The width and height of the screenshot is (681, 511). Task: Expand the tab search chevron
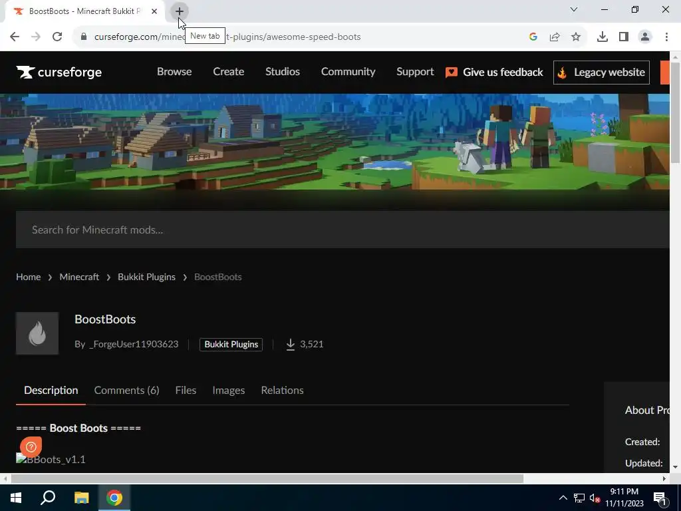(x=574, y=9)
